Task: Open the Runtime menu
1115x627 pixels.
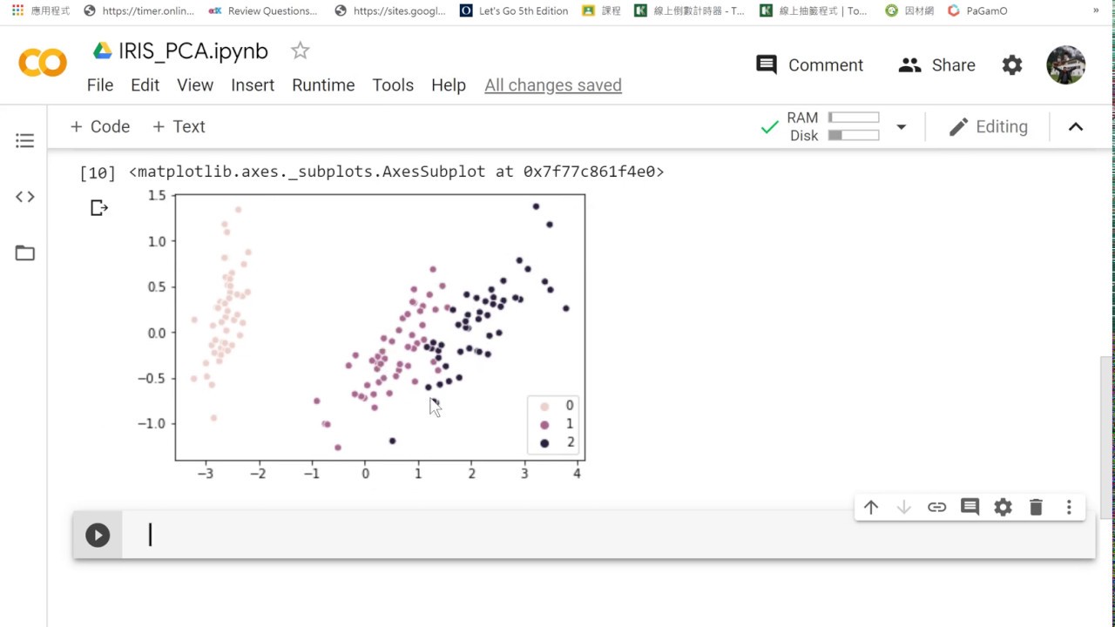Action: pyautogui.click(x=323, y=85)
